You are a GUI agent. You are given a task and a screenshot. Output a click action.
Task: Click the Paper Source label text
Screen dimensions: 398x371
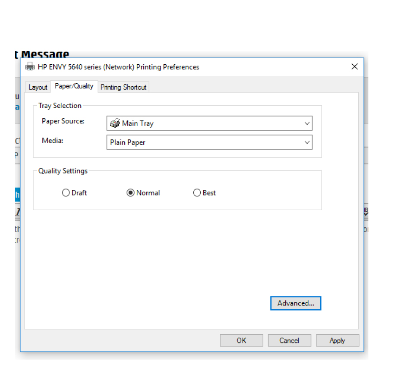click(63, 121)
